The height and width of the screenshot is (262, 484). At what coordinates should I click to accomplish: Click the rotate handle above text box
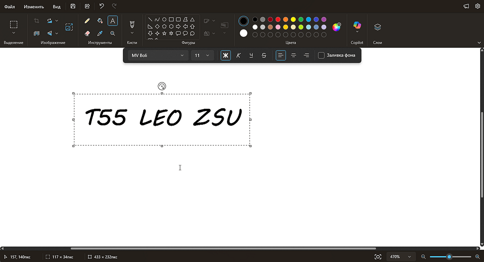(162, 86)
